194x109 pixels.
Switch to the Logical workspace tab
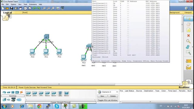[8, 13]
